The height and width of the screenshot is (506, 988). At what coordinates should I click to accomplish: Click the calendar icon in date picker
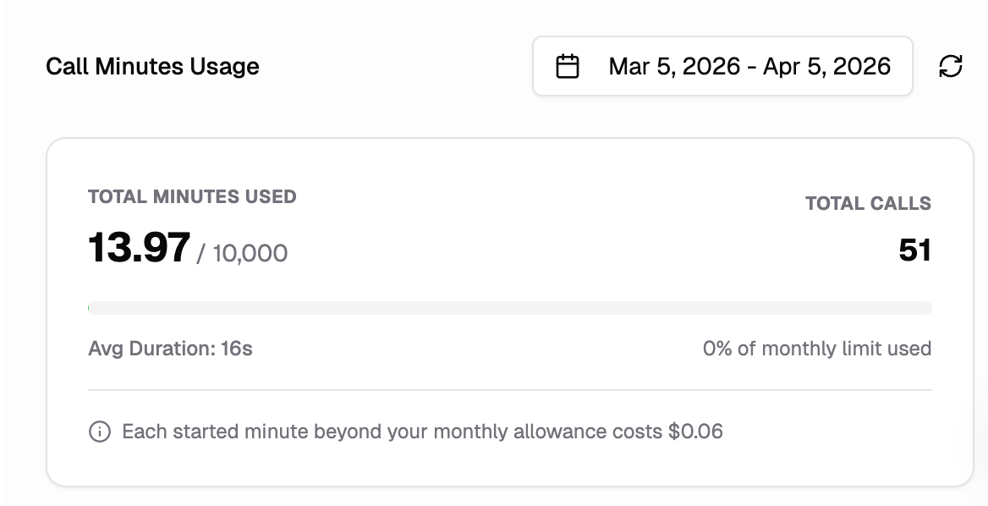point(567,66)
